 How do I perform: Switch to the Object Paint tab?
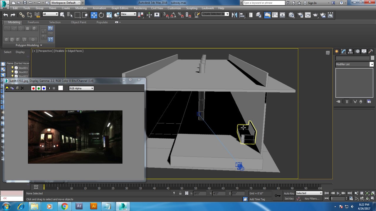point(78,22)
